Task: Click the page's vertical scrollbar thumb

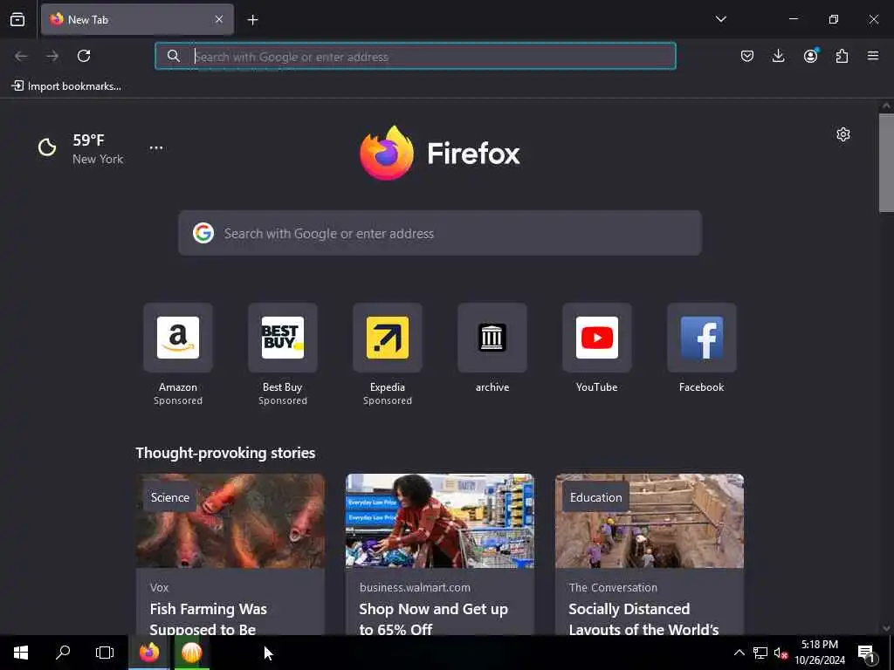Action: click(x=886, y=163)
